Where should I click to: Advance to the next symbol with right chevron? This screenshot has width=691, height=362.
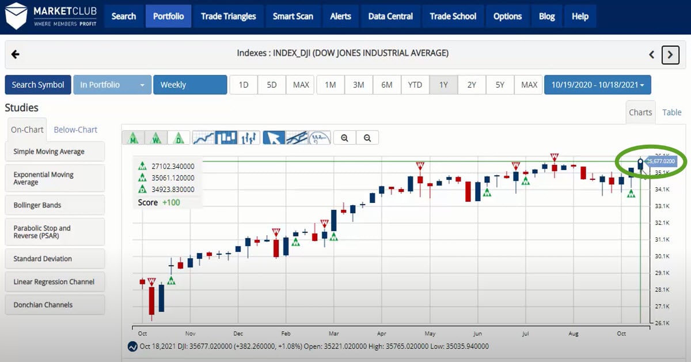pyautogui.click(x=670, y=54)
